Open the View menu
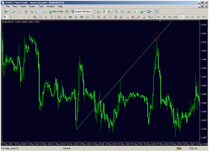 pos(15,6)
